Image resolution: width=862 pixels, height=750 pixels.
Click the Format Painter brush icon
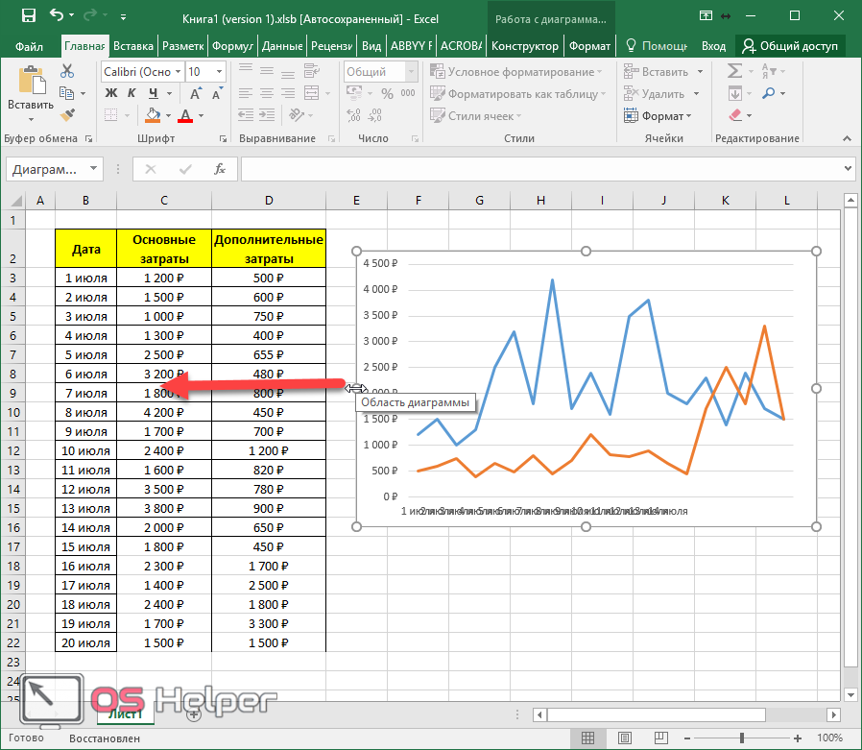click(66, 115)
